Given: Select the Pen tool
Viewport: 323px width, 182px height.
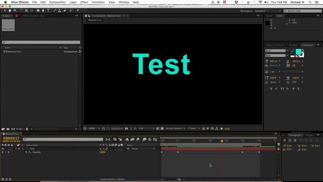Looking at the screenshot, I should coord(43,11).
